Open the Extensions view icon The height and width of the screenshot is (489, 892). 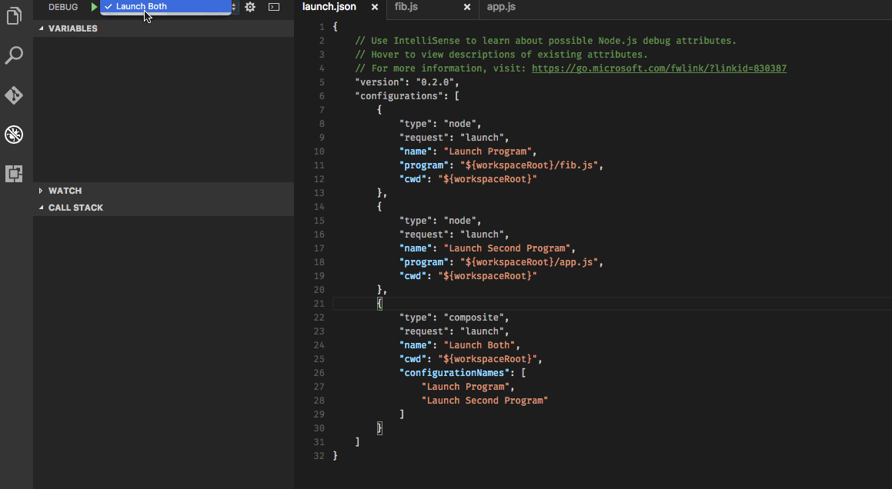tap(14, 173)
